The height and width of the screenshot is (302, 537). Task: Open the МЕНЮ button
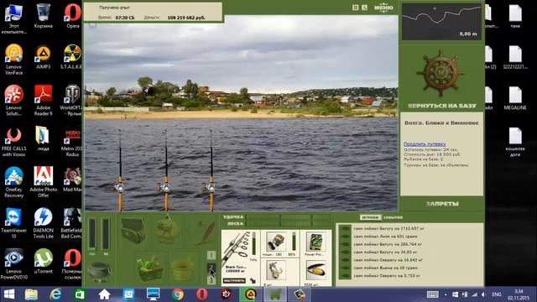click(x=383, y=8)
